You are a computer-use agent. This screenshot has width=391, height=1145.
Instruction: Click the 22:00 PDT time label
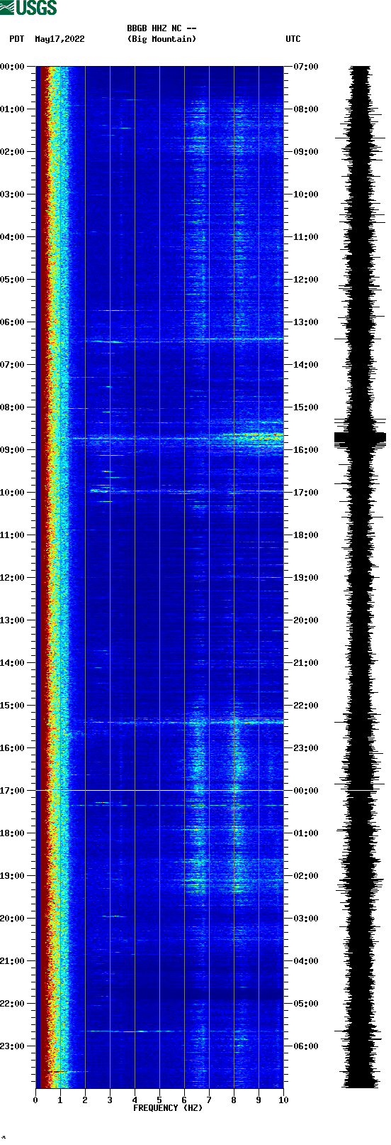[x=13, y=1004]
